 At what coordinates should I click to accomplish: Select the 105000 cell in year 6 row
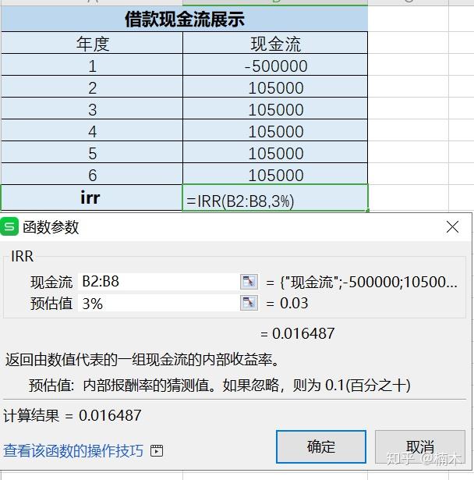[x=275, y=173]
